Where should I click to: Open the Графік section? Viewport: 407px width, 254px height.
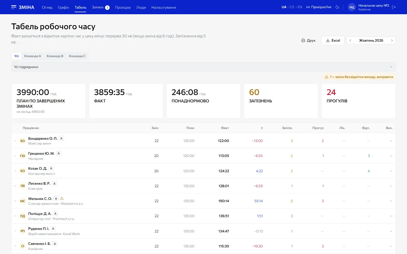(x=63, y=7)
